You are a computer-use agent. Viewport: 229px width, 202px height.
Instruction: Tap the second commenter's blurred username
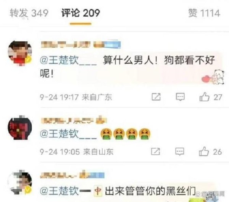pyautogui.click(x=74, y=120)
